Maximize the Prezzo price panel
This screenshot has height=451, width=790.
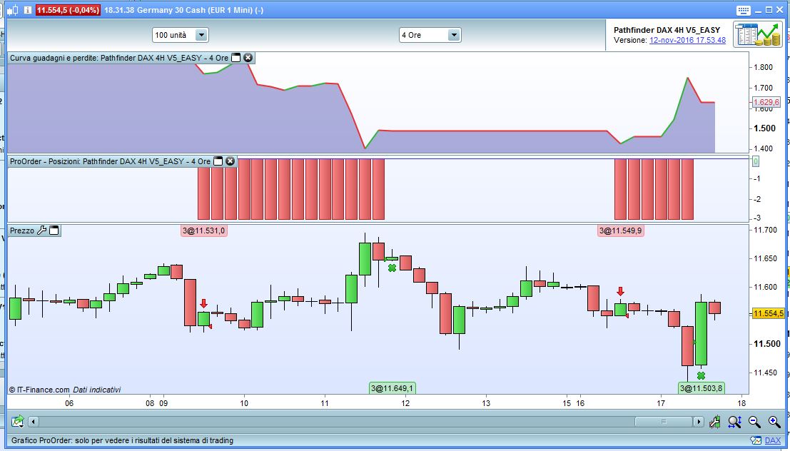point(54,230)
